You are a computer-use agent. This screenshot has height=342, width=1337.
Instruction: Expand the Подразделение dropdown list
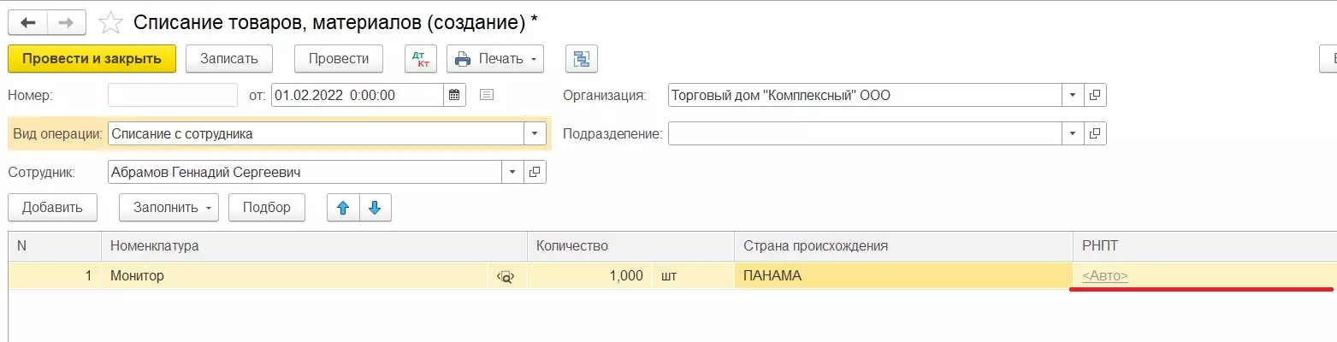tap(1073, 133)
